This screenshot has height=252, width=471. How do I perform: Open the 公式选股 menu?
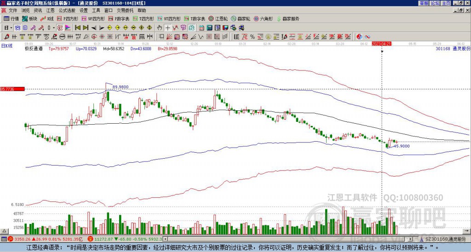[x=67, y=11]
